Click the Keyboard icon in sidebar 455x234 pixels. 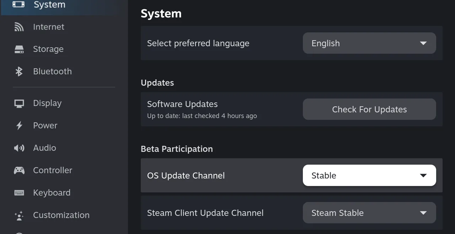19,193
